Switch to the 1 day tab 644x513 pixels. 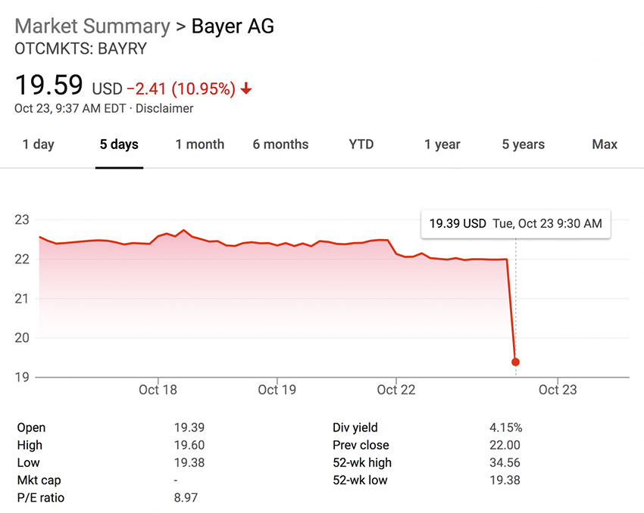(38, 145)
